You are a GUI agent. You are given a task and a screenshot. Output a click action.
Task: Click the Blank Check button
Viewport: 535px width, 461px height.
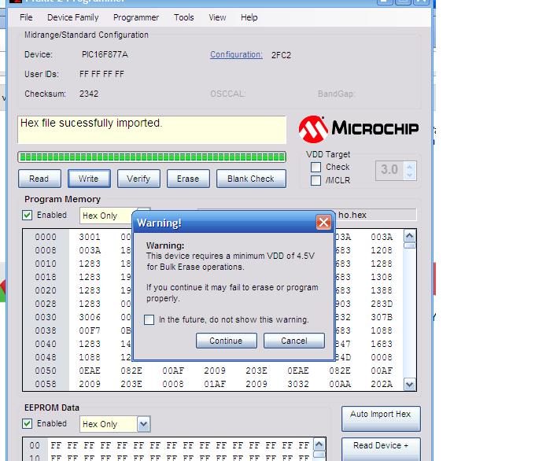coord(251,179)
